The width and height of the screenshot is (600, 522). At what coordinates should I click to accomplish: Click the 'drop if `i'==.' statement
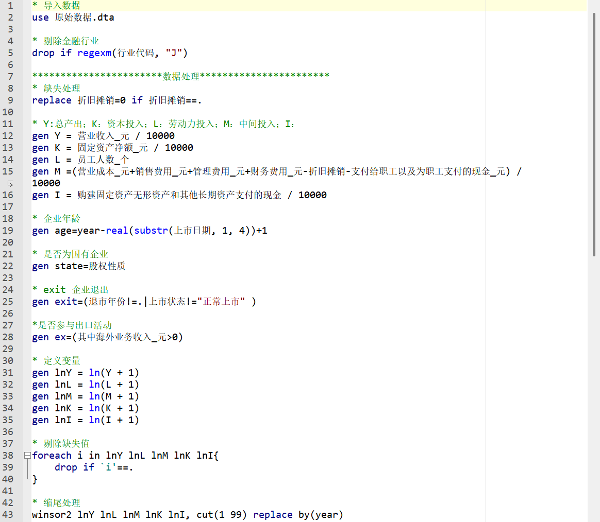tap(94, 467)
